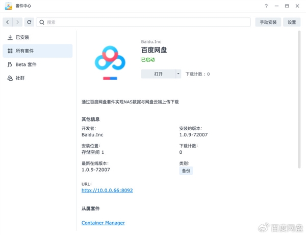
Task: Open the http://10.0.0.66:8092 link
Action: pos(107,191)
